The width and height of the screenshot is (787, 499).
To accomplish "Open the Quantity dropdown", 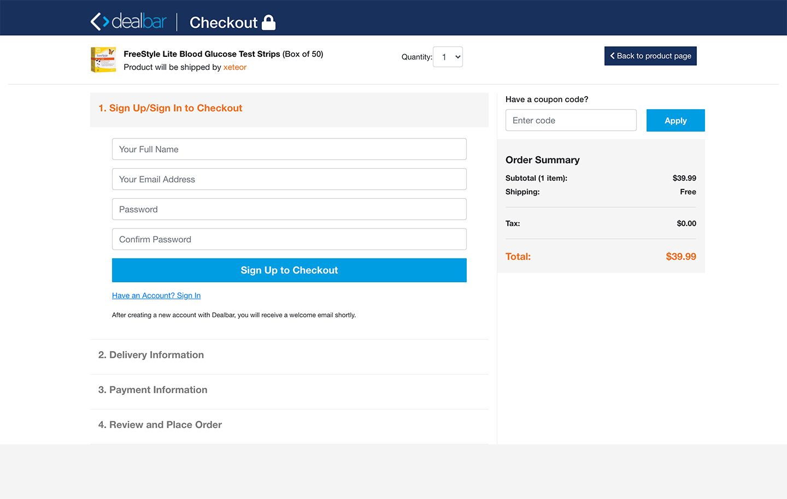I will tap(448, 57).
